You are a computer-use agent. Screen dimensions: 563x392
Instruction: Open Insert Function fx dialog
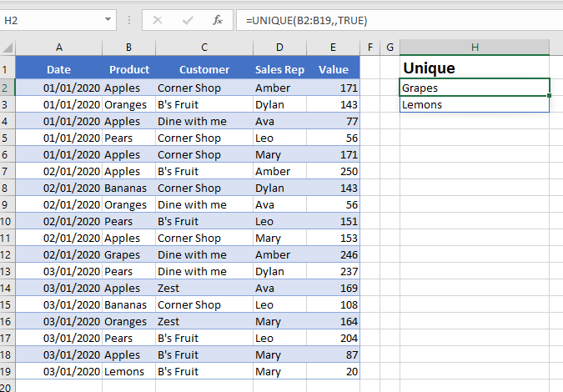click(217, 20)
